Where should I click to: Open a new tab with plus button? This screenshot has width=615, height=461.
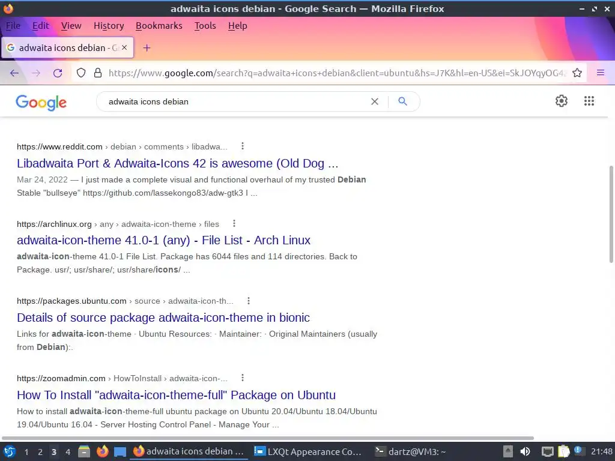tap(147, 48)
